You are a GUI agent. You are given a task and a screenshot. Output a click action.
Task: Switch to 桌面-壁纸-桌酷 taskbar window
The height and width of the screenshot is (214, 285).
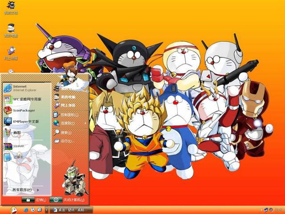click(71, 210)
